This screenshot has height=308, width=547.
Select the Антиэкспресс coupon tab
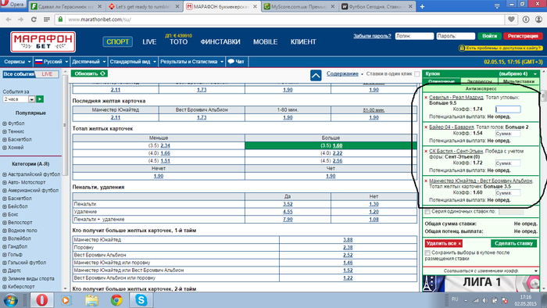pos(481,89)
